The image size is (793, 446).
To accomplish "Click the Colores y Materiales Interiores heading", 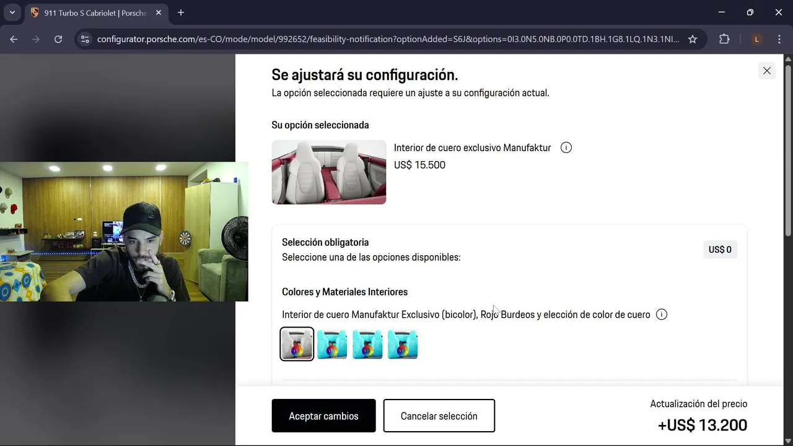I will (344, 292).
